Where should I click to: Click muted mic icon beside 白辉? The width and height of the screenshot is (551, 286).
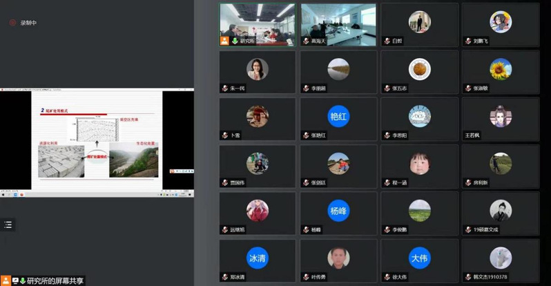386,41
